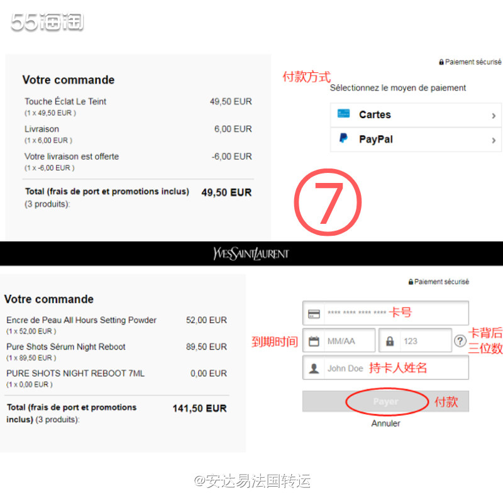Click the upper Votre commande heading
Image resolution: width=503 pixels, height=503 pixels.
(x=69, y=80)
